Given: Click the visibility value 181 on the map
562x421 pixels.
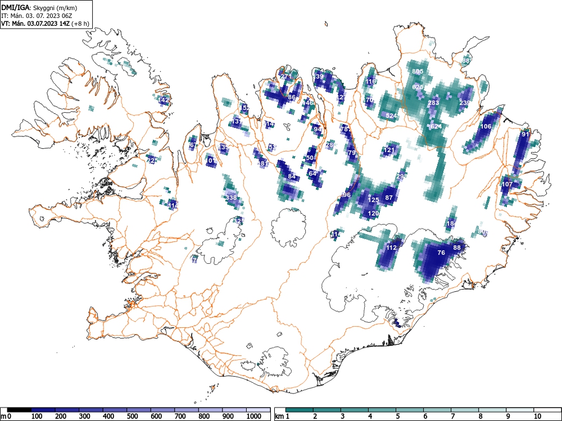Looking at the screenshot, I should [264, 163].
